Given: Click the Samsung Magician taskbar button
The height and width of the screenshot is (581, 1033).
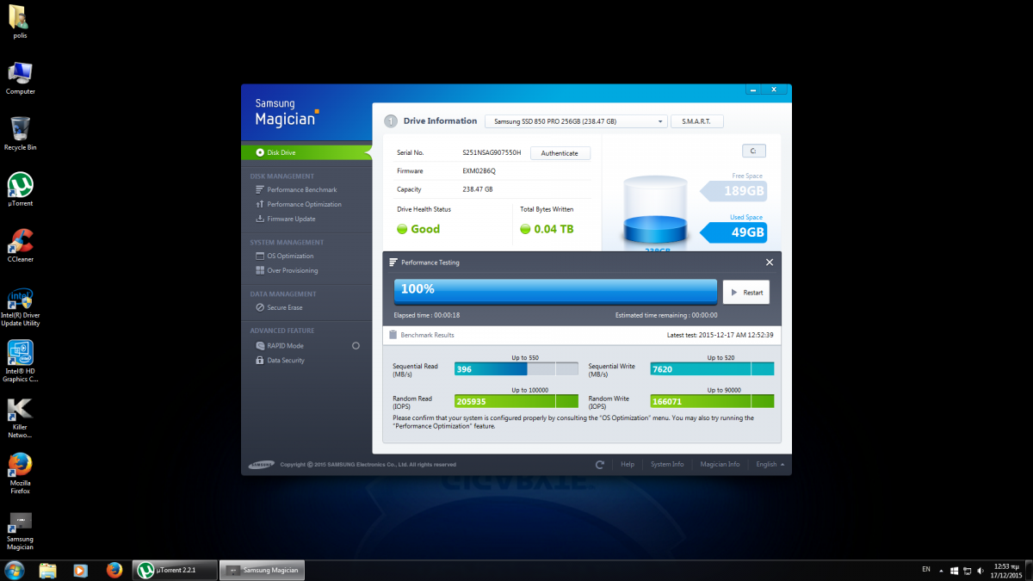Looking at the screenshot, I should (262, 570).
